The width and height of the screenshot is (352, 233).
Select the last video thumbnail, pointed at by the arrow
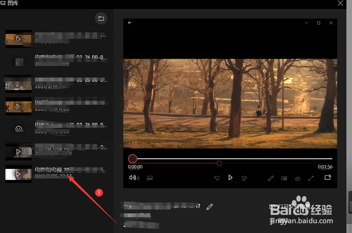coord(19,174)
